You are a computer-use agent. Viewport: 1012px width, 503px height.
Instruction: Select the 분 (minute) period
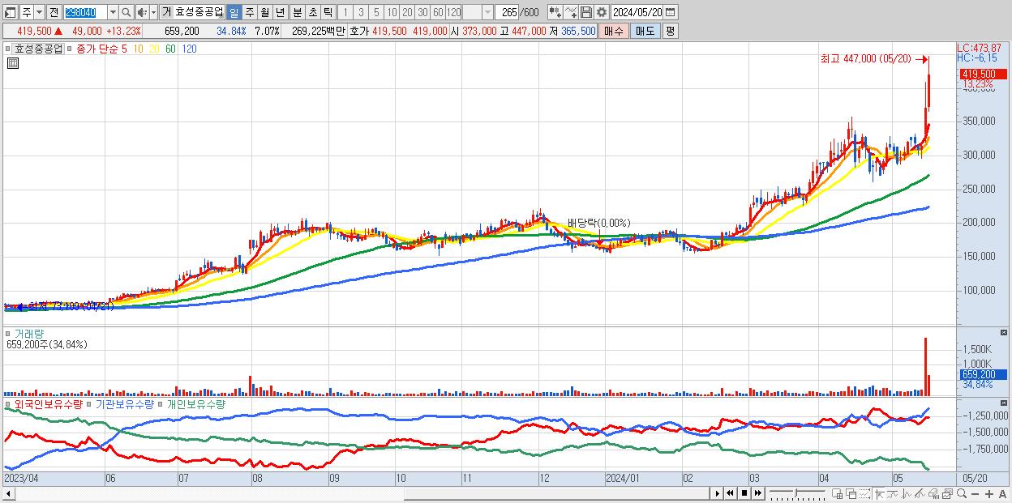pos(296,12)
